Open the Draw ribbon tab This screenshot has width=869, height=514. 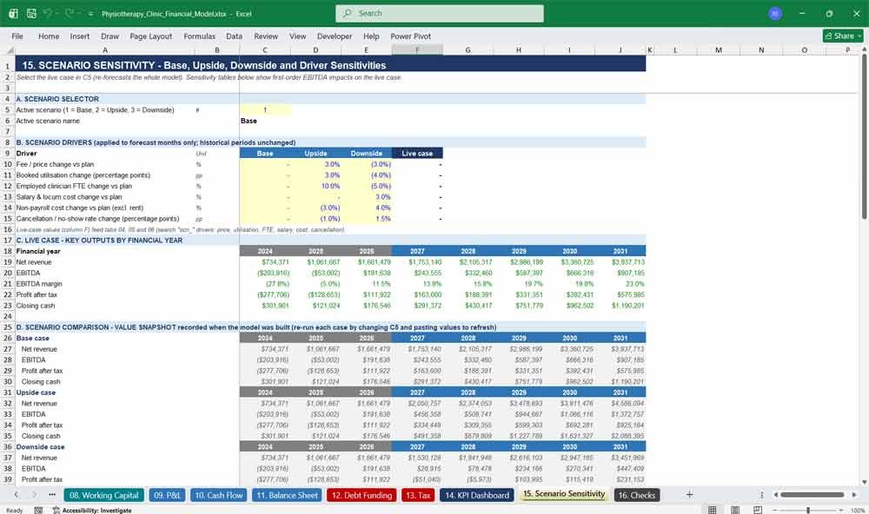[109, 36]
